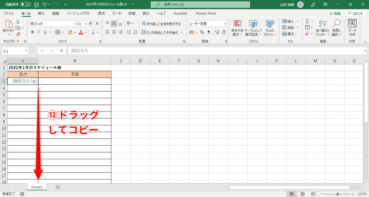Select the Sheet1 tab
The image size is (369, 197).
[37, 187]
